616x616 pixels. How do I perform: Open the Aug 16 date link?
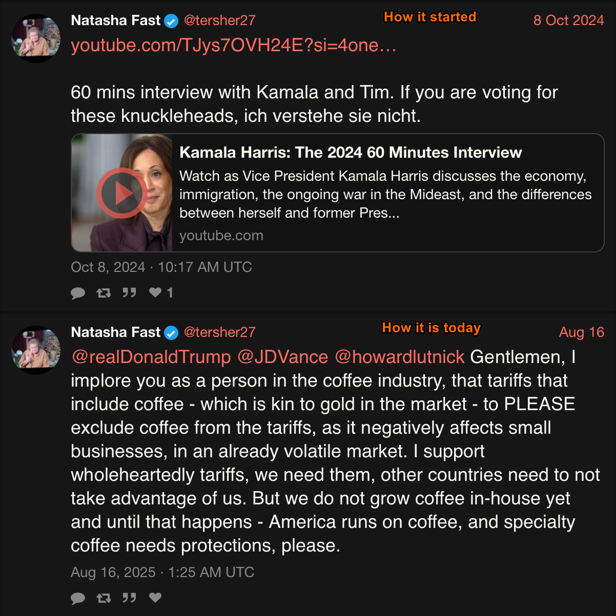582,332
